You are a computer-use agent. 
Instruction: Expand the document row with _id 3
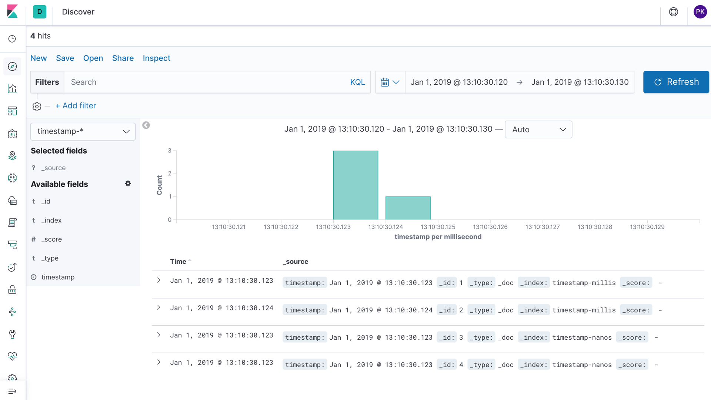158,335
